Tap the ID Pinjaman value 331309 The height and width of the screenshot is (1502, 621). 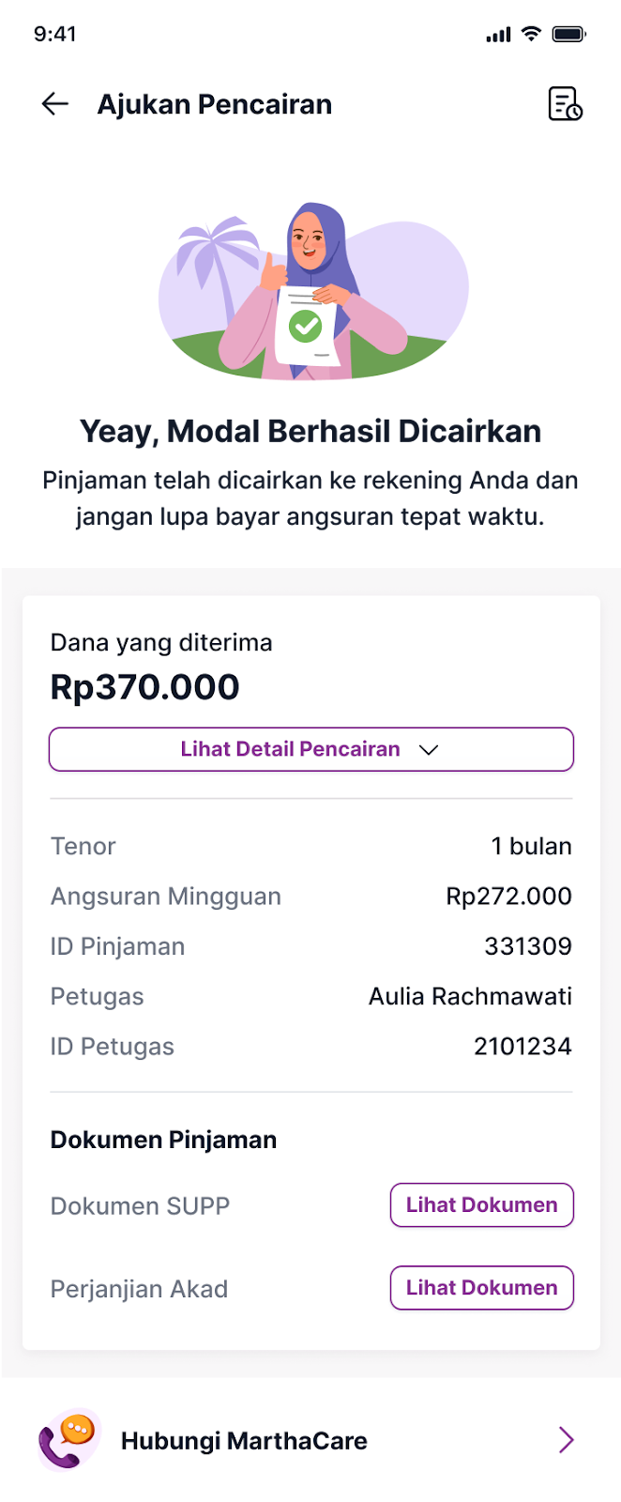point(528,946)
